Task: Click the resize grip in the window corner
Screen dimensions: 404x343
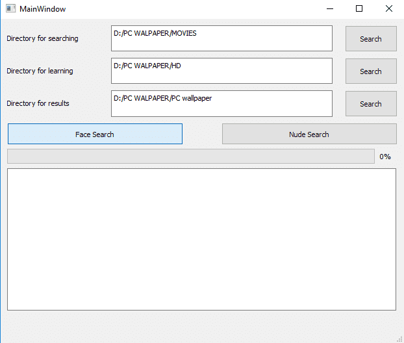Action: (x=399, y=338)
